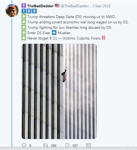Click the tweet text 'Never forget 9-11'
Image resolution: width=137 pixels, height=150 pixels.
(x=42, y=38)
